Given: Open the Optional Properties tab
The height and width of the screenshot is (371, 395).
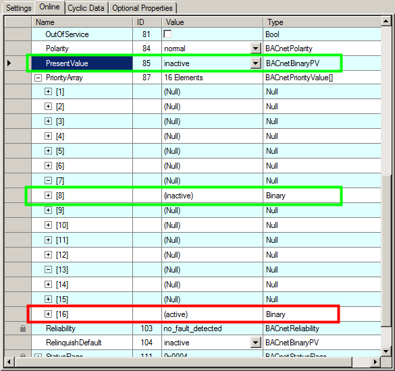Looking at the screenshot, I should coord(142,8).
